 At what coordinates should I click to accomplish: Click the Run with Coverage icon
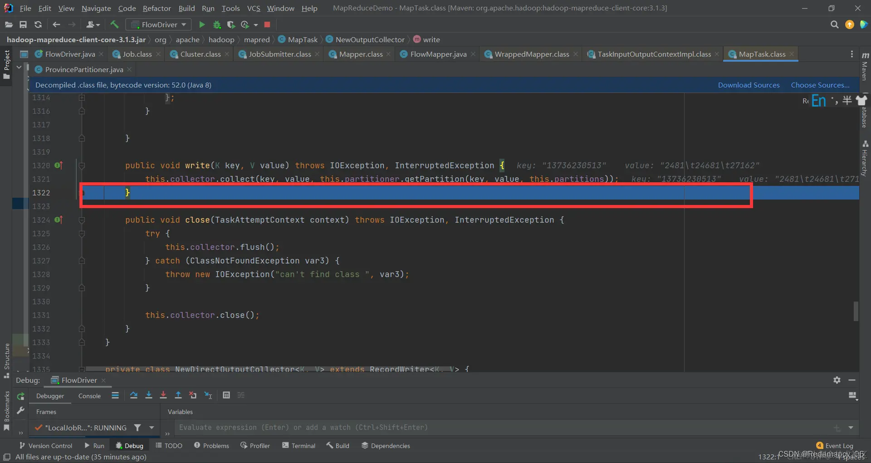coord(231,24)
